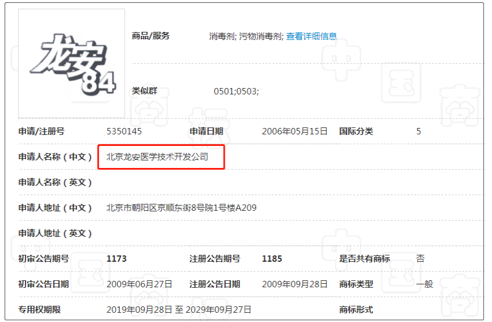This screenshot has width=492, height=322.
Task: Select registration number 5350145
Action: tap(124, 131)
